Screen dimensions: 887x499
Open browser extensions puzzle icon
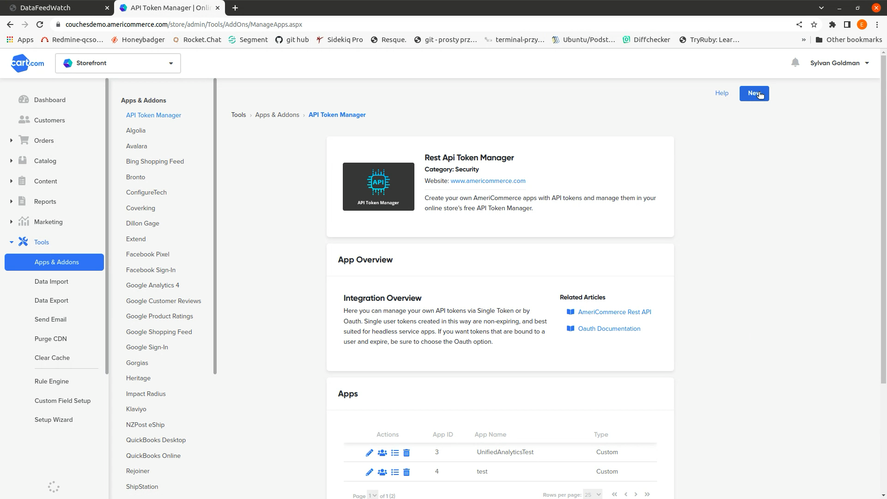click(832, 24)
